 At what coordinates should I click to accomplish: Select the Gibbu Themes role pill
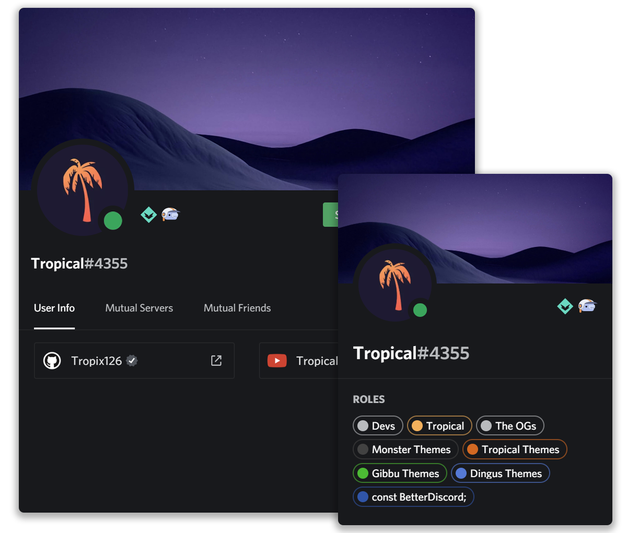(x=400, y=473)
